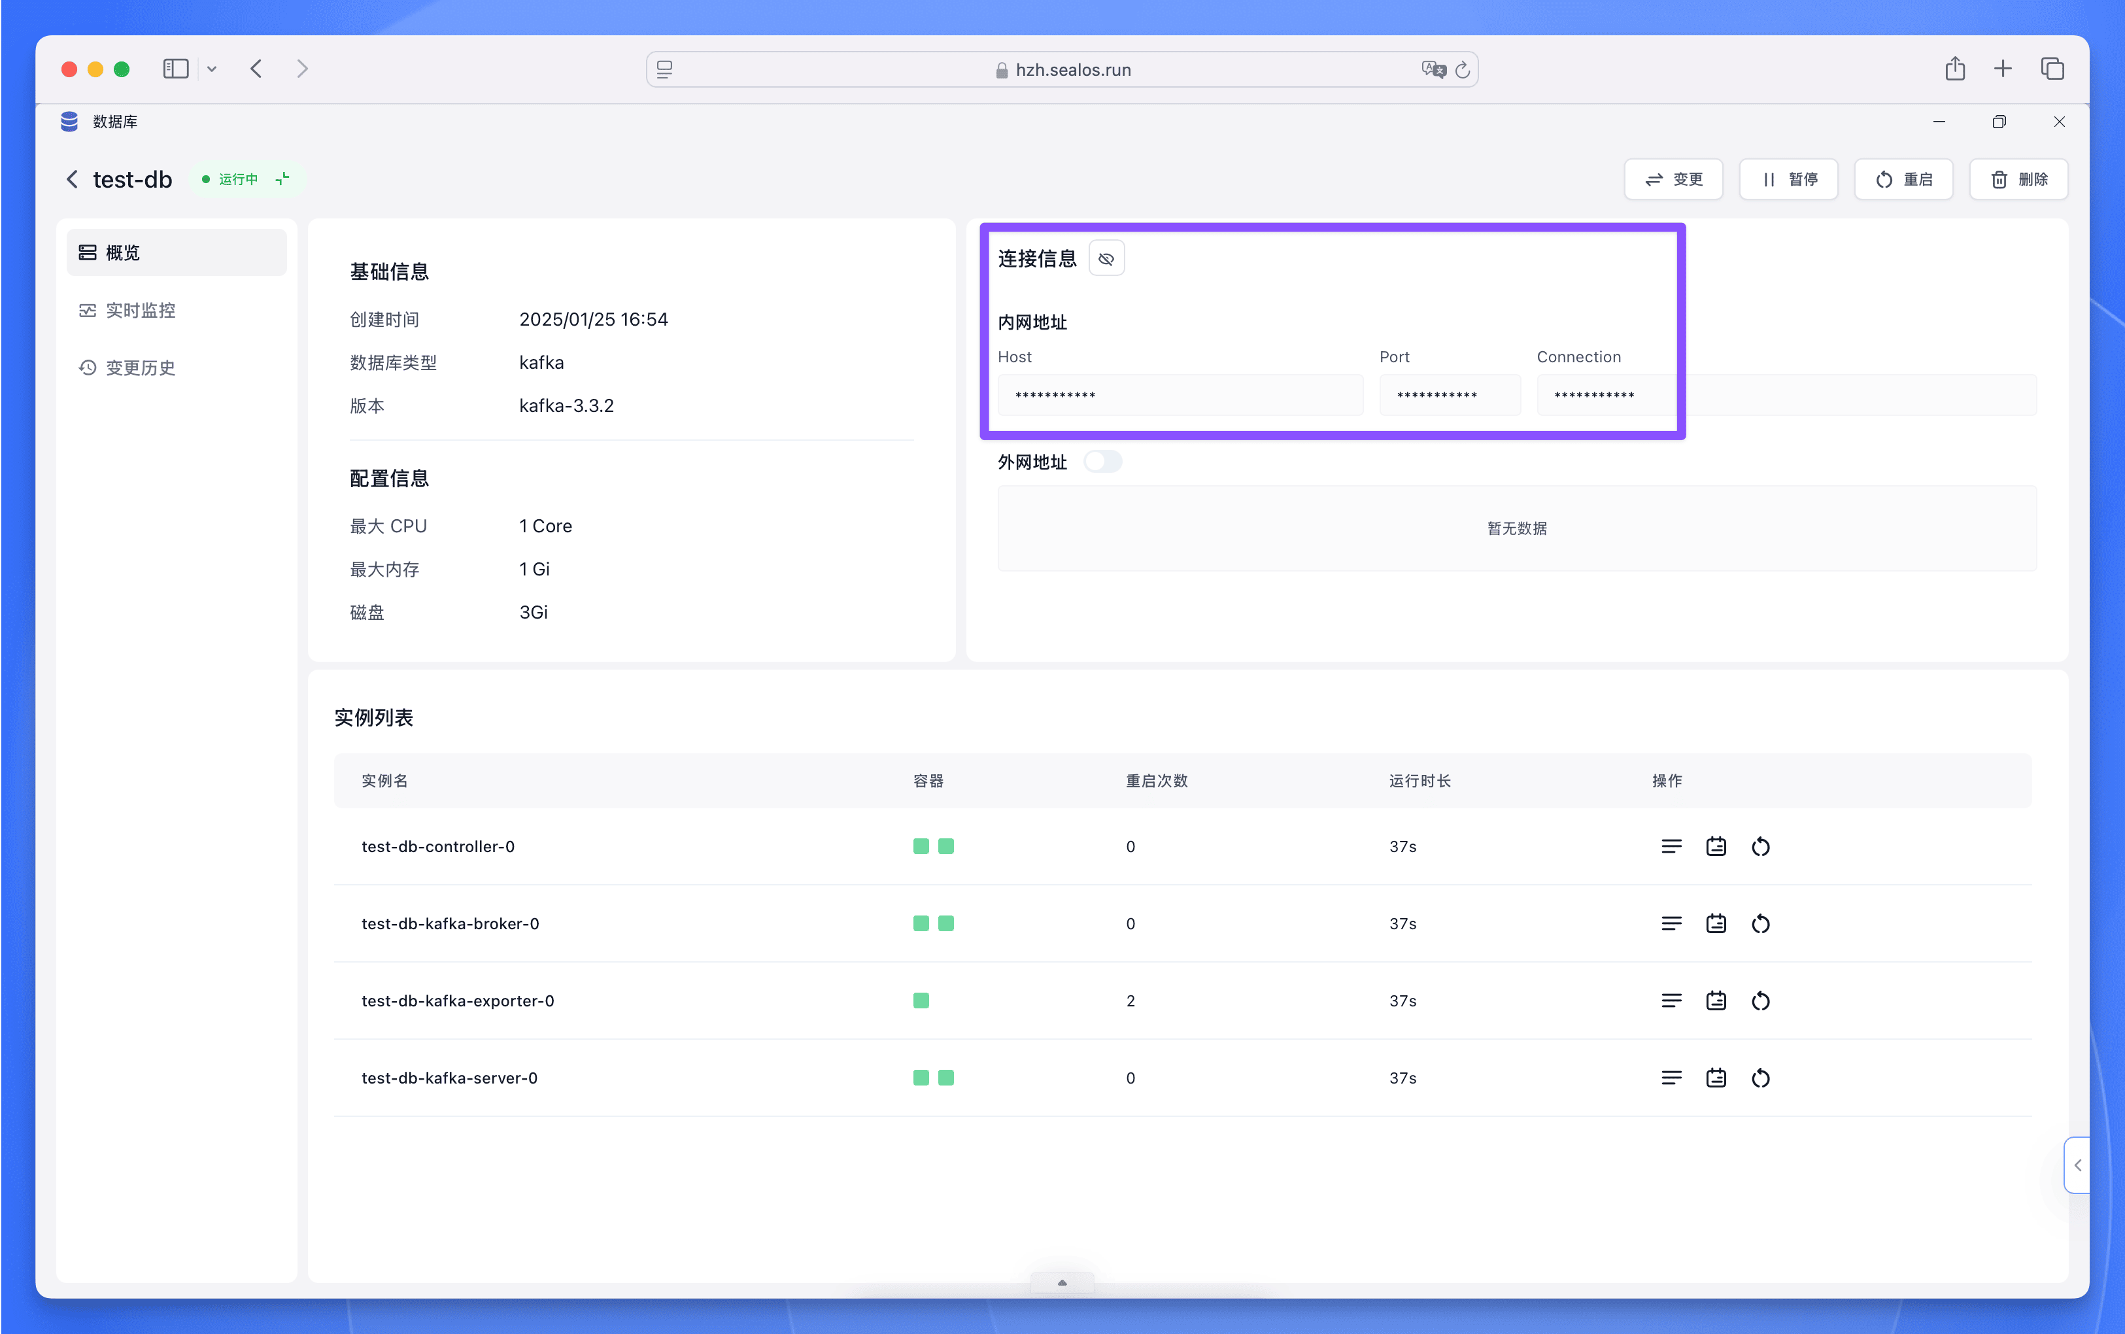Select instance name test-db-kafka-broker-0
Viewport: 2125px width, 1334px height.
click(450, 924)
